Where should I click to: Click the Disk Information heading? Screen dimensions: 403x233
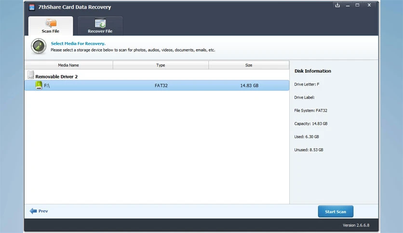[x=313, y=71]
